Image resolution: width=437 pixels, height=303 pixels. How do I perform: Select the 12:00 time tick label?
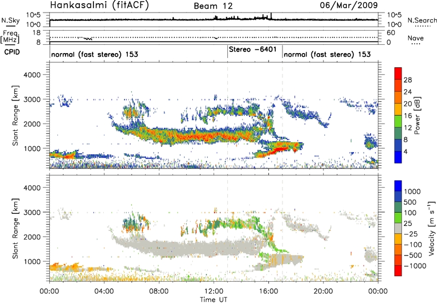tap(214, 292)
